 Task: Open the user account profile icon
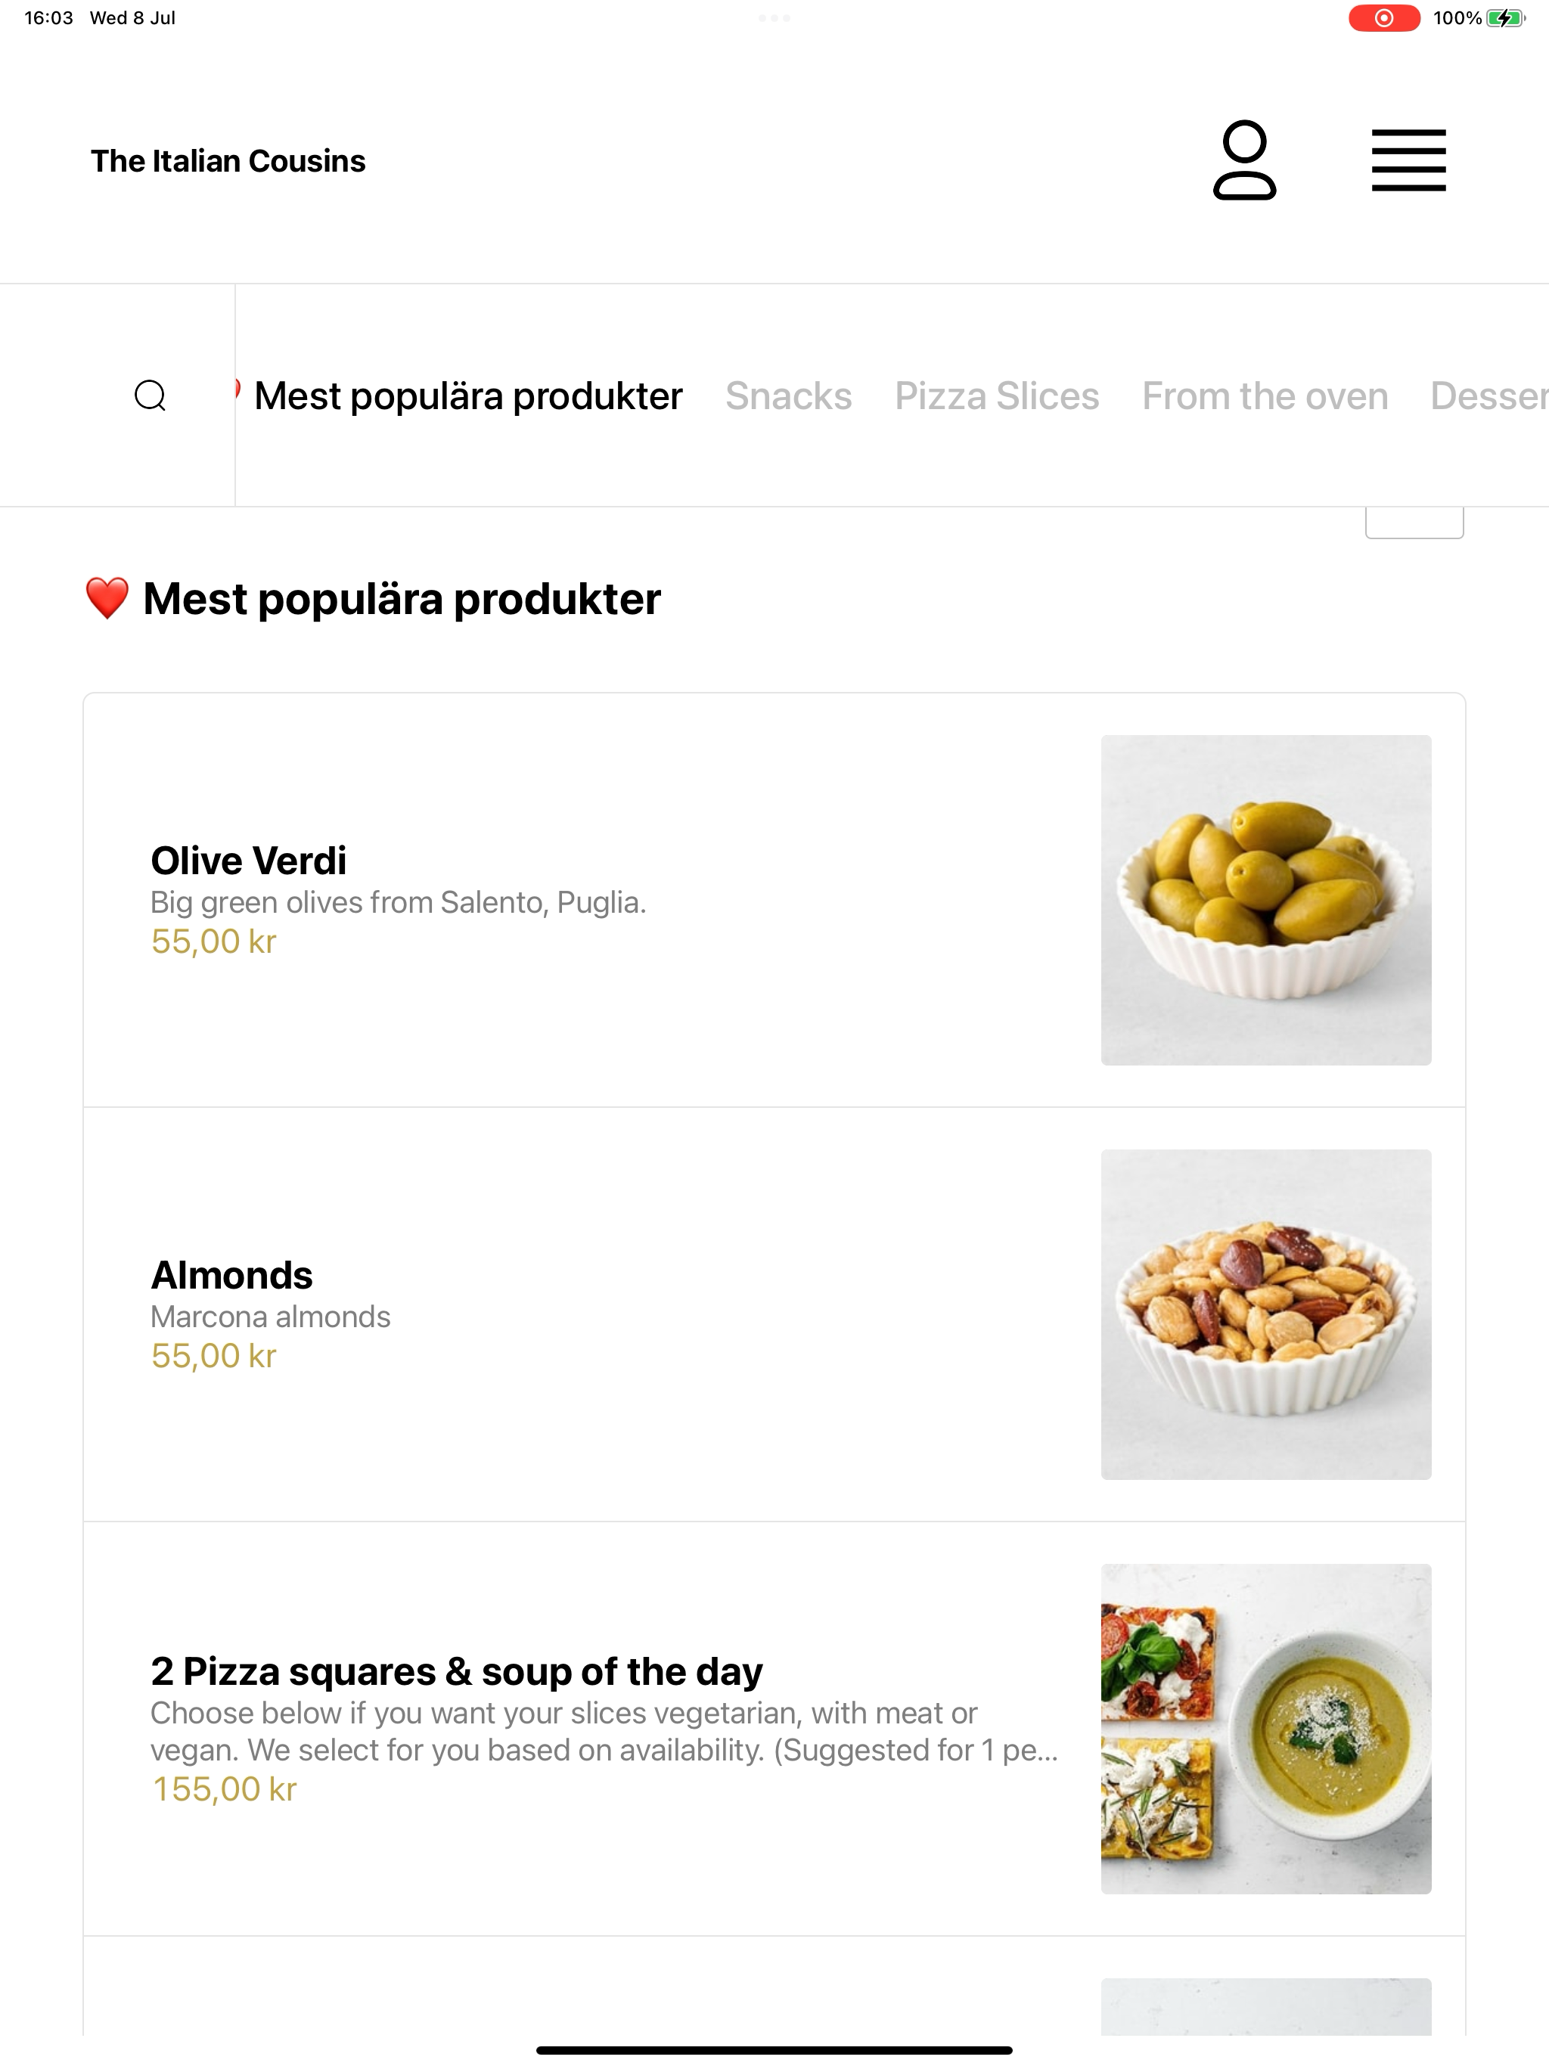pyautogui.click(x=1244, y=160)
